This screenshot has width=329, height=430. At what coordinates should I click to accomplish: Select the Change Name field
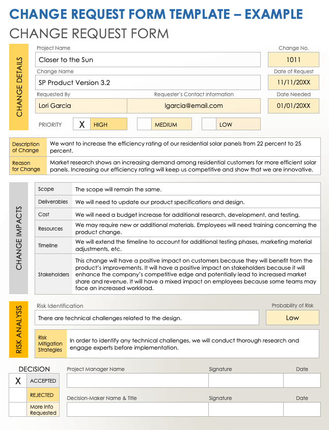(148, 82)
